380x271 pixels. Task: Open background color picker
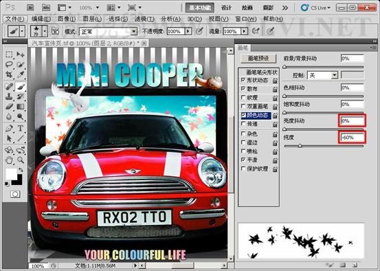19,182
